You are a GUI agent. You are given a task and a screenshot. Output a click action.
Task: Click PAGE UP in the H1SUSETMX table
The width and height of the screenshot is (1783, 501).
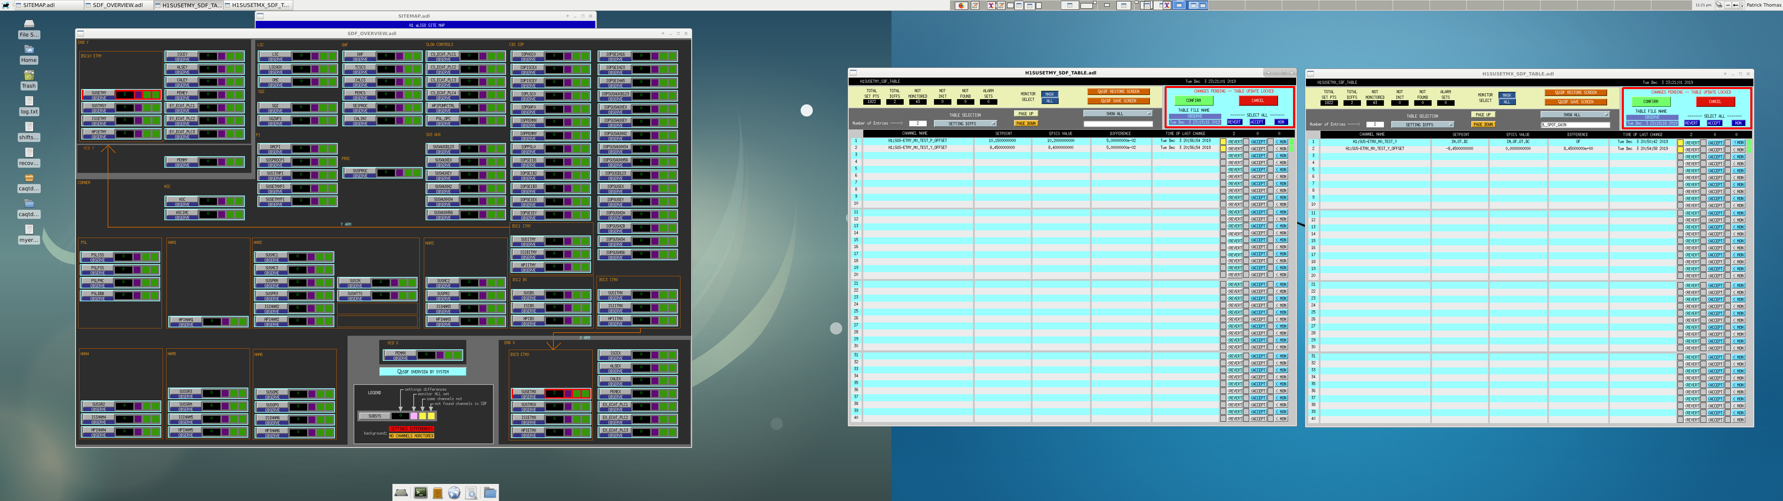pyautogui.click(x=1483, y=115)
